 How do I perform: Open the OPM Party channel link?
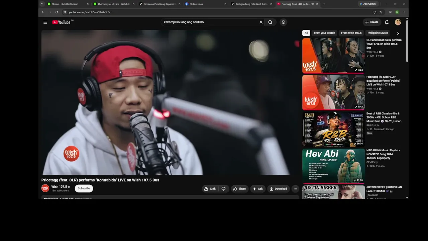coord(372,162)
